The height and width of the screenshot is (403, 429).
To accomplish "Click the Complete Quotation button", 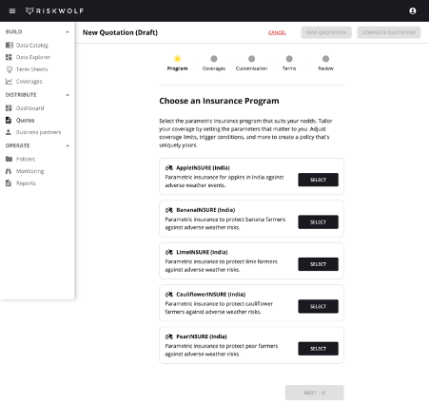I will pos(388,32).
